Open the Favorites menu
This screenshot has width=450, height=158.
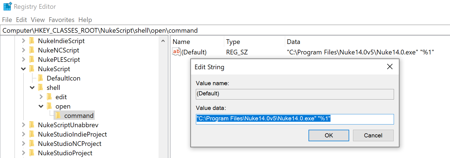62,20
